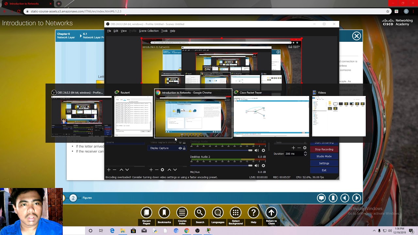The width and height of the screenshot is (418, 235).
Task: Toggle the Display Capture lock icon
Action: coord(184,148)
